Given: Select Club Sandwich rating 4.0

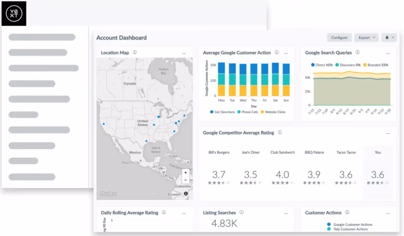Looking at the screenshot, I should pyautogui.click(x=282, y=175).
